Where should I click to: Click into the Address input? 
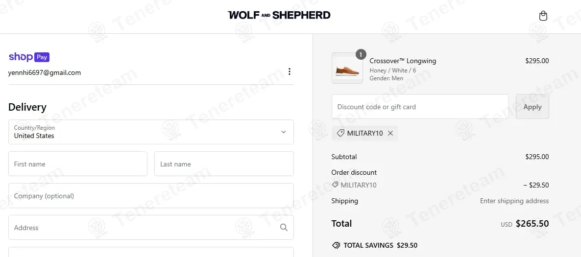pos(142,228)
